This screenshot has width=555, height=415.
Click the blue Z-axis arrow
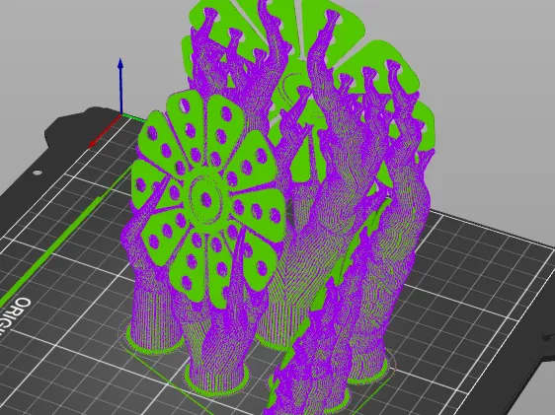[x=120, y=86]
